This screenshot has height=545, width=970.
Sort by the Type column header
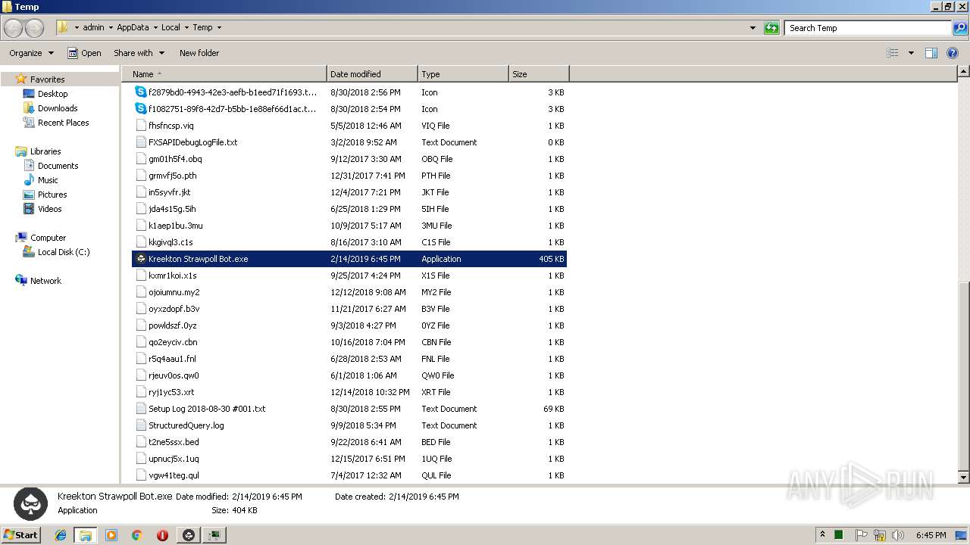463,74
